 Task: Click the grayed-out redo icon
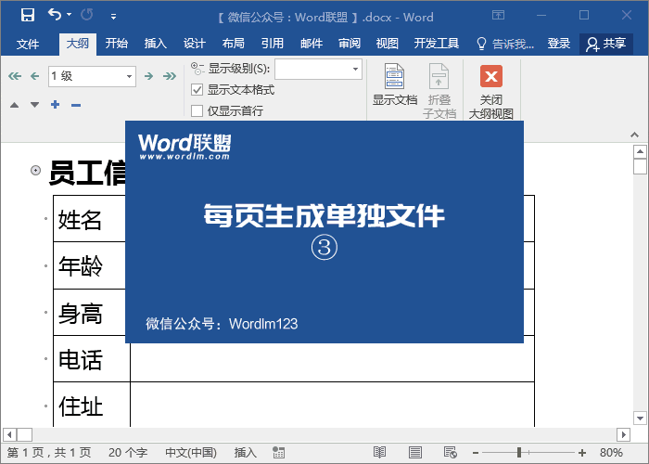(x=87, y=15)
